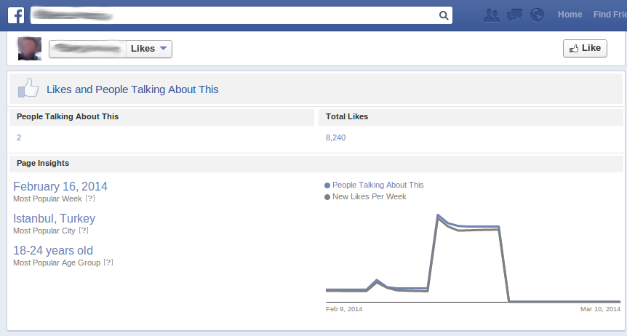Click the Total Likes value 8,240
Image resolution: width=627 pixels, height=336 pixels.
click(x=336, y=137)
